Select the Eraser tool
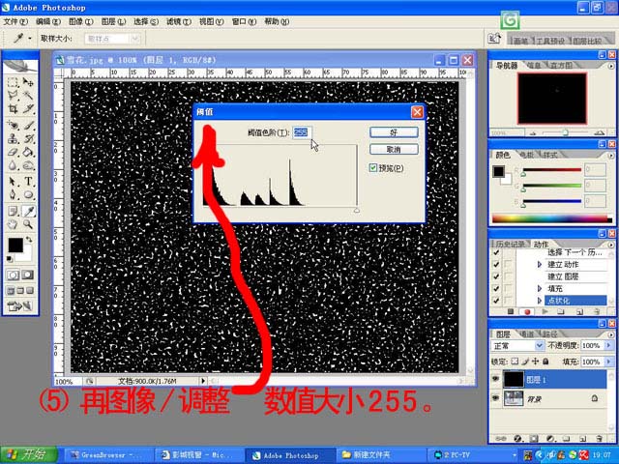The height and width of the screenshot is (464, 619). tap(13, 152)
